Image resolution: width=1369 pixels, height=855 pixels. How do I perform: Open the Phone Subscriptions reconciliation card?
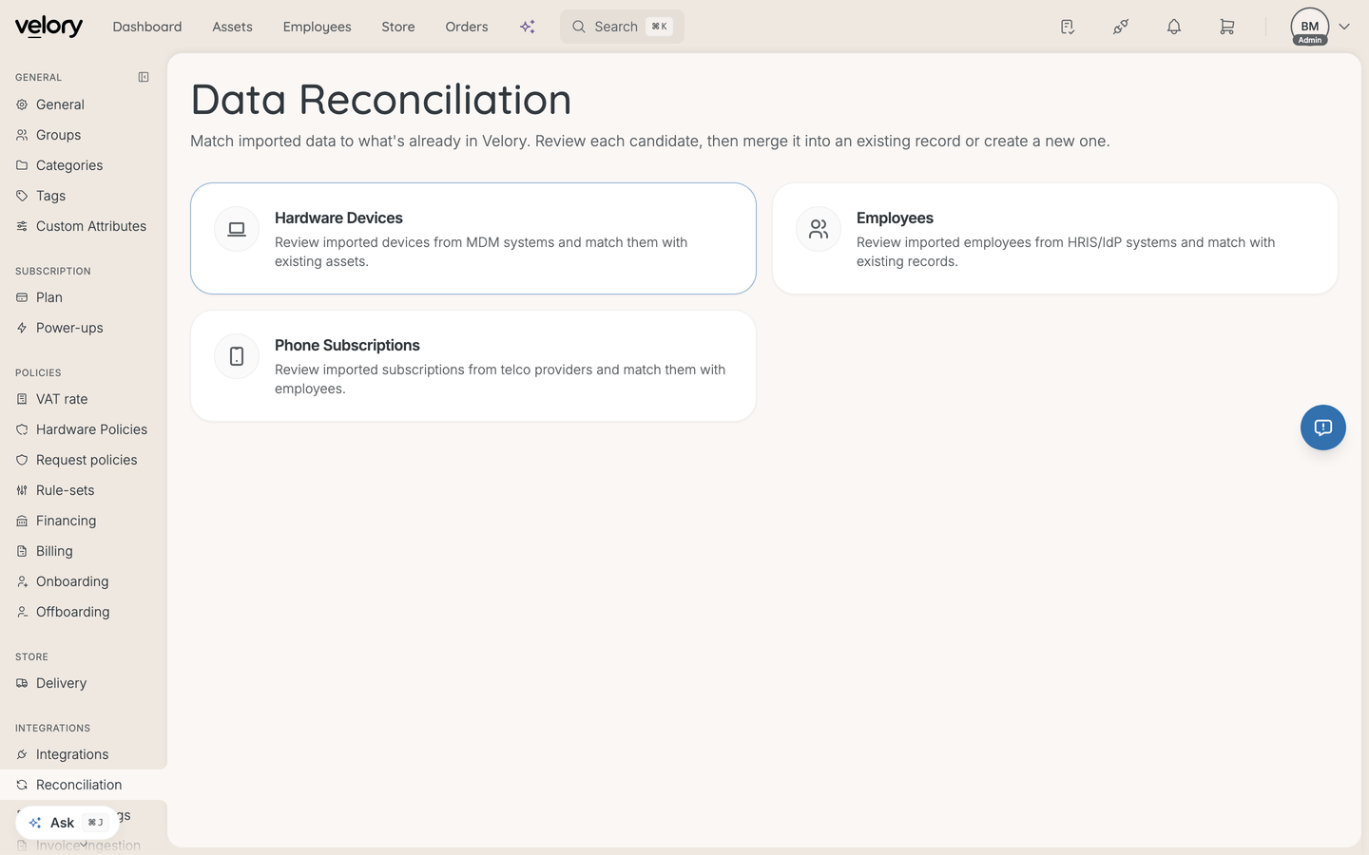473,366
